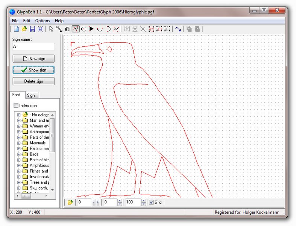Select the filled black triangle tool
Viewport: 296px width, 226px height.
point(91,29)
